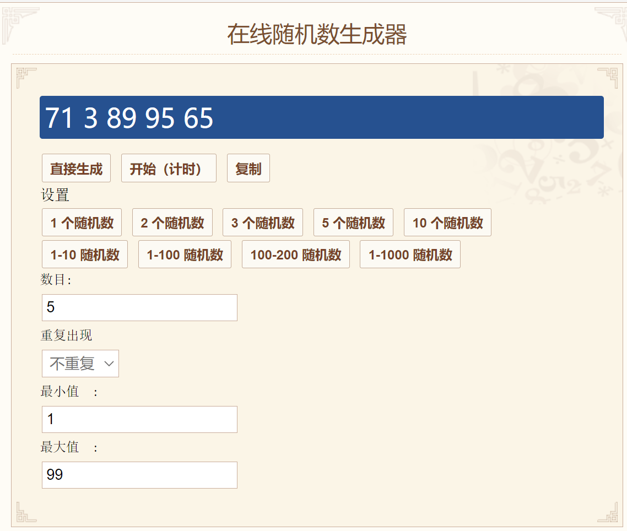
Task: Click the 直接生成 button
Action: 76,169
